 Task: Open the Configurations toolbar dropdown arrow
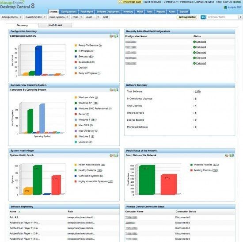pos(21,17)
